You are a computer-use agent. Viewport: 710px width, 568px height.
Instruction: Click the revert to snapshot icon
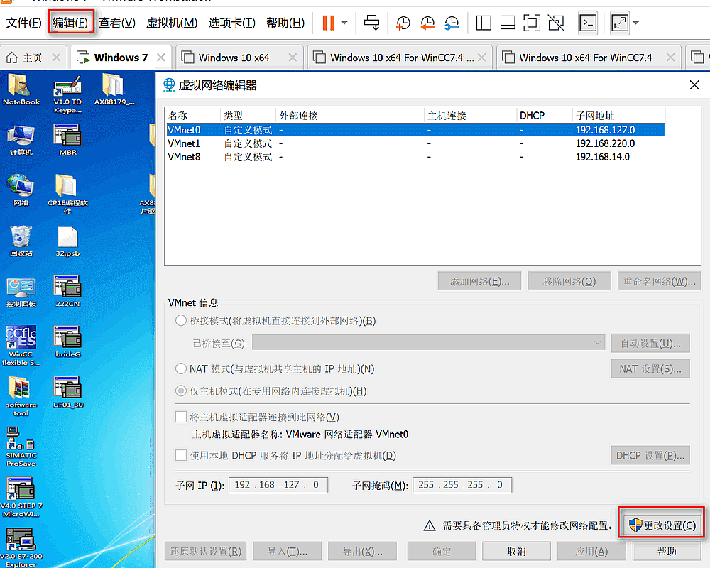427,23
